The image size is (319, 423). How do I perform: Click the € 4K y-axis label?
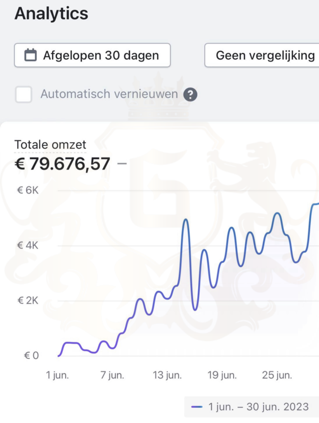28,245
